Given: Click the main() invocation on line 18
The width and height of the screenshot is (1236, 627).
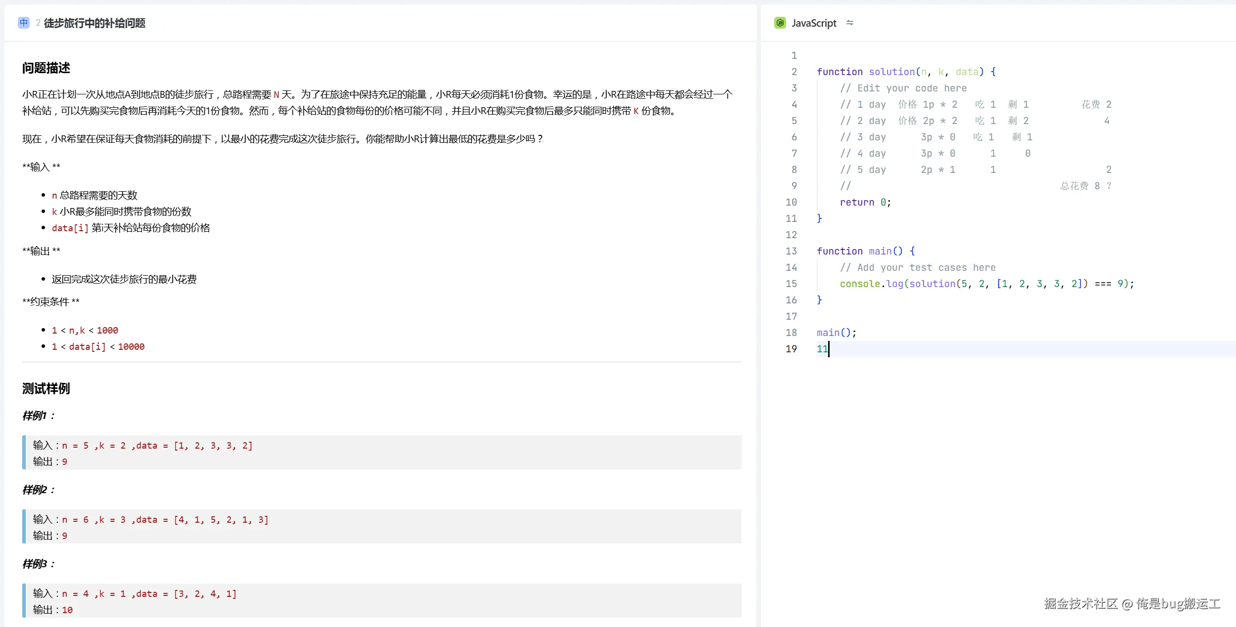Looking at the screenshot, I should point(836,333).
